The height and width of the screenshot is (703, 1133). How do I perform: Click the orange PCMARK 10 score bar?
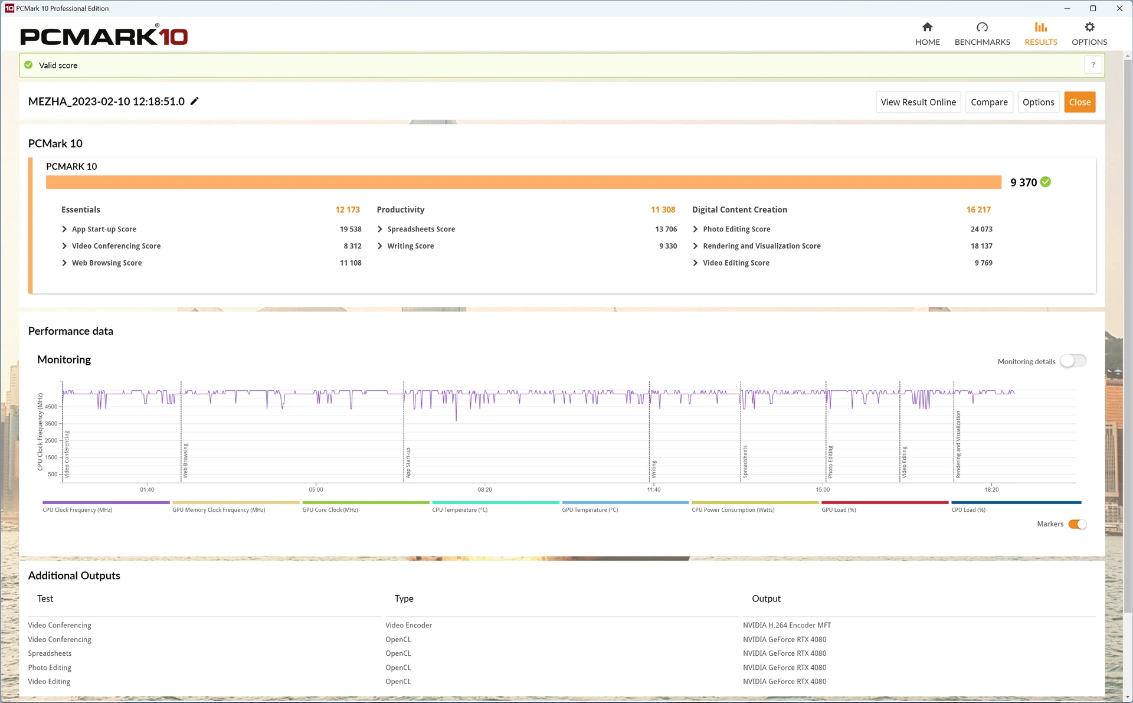tap(523, 182)
